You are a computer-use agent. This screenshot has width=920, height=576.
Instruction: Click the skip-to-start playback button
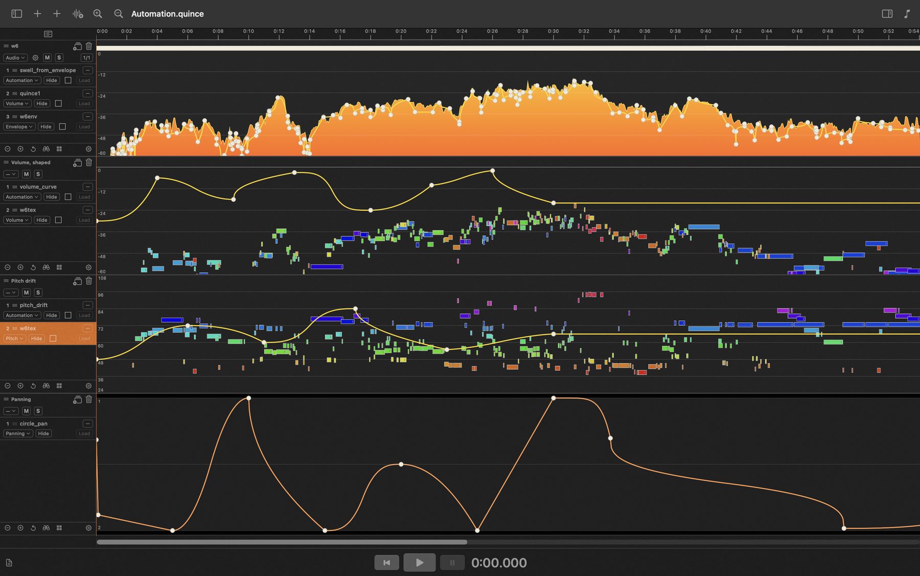tap(387, 563)
